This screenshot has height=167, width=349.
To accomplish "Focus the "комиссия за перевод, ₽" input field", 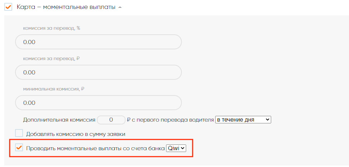I will 98,72.
